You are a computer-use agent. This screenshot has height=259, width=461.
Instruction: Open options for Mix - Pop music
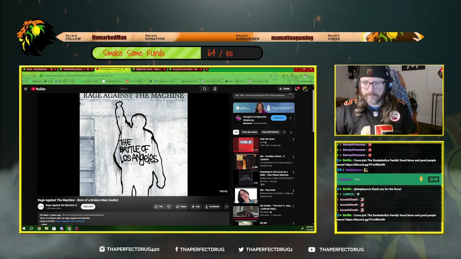tap(293, 190)
